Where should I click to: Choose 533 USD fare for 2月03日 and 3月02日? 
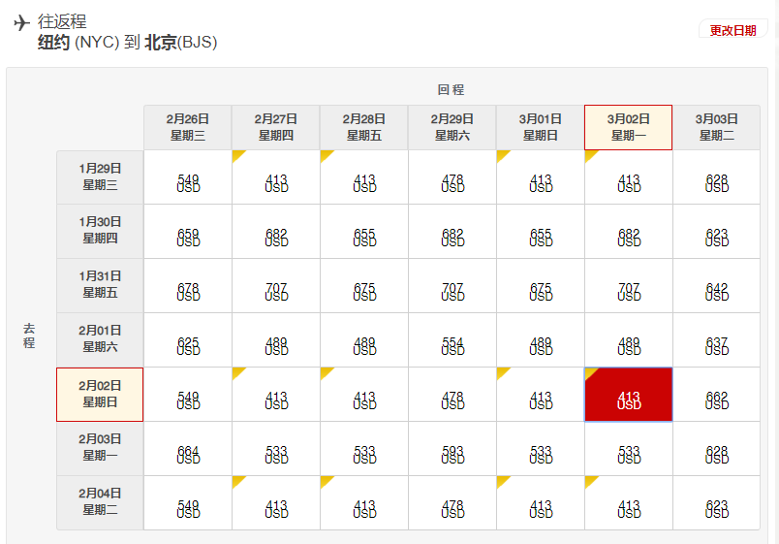click(x=629, y=449)
